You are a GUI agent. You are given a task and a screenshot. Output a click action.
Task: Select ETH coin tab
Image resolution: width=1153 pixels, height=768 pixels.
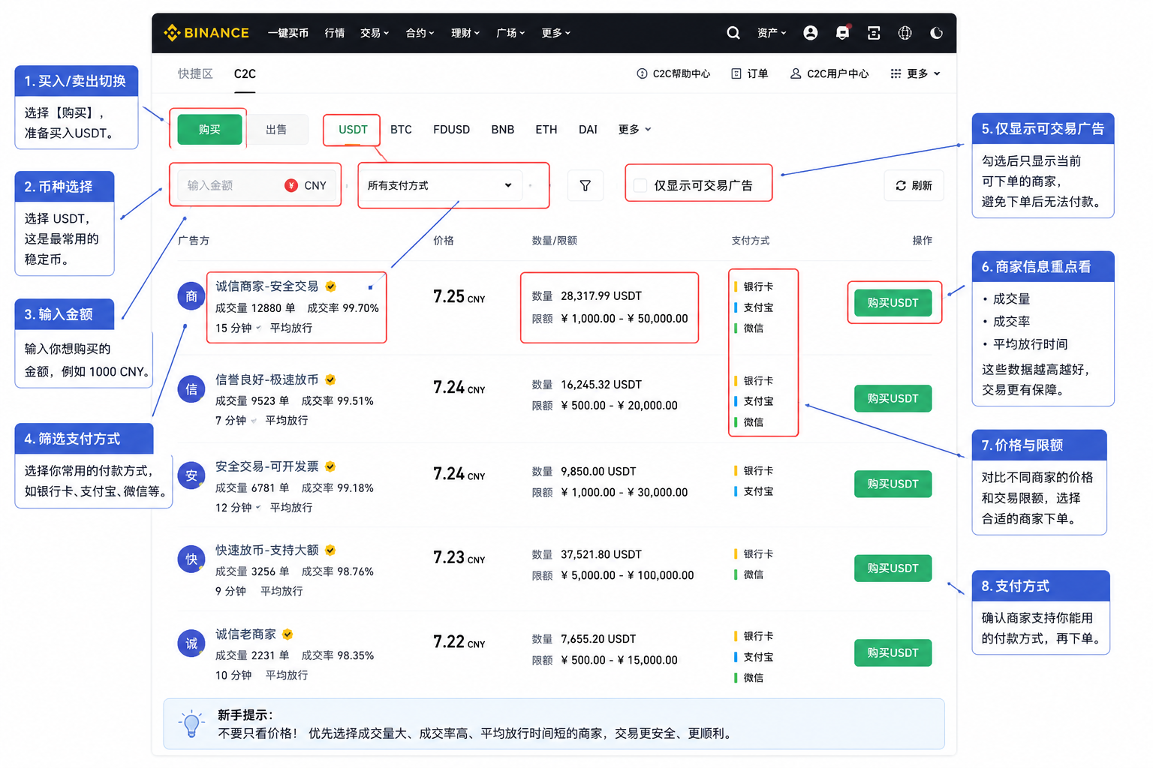pos(546,130)
